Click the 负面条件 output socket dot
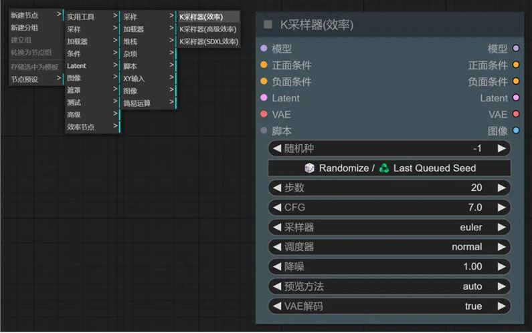The width and height of the screenshot is (532, 333). click(516, 81)
